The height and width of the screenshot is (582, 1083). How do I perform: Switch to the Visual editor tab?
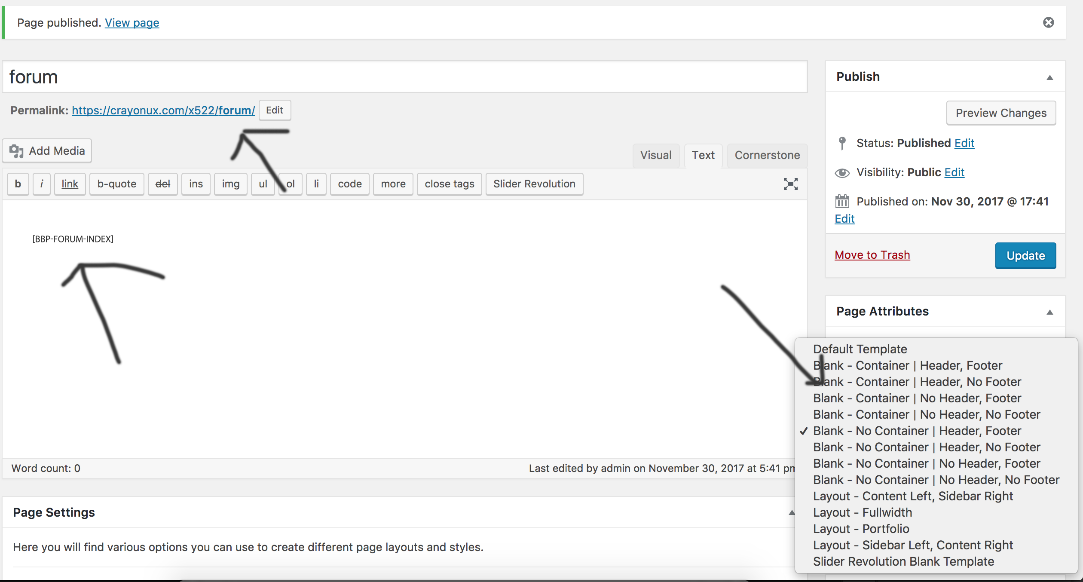click(655, 155)
